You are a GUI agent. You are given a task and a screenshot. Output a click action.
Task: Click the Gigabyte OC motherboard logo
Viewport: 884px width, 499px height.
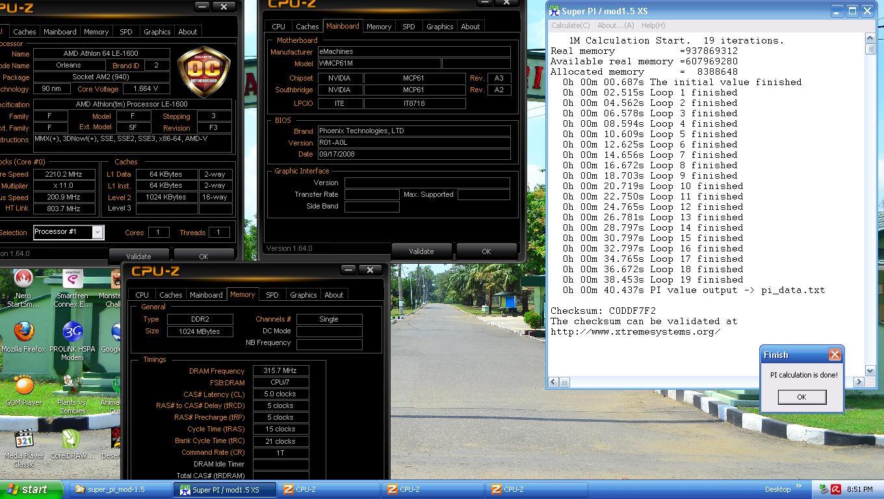pos(203,71)
